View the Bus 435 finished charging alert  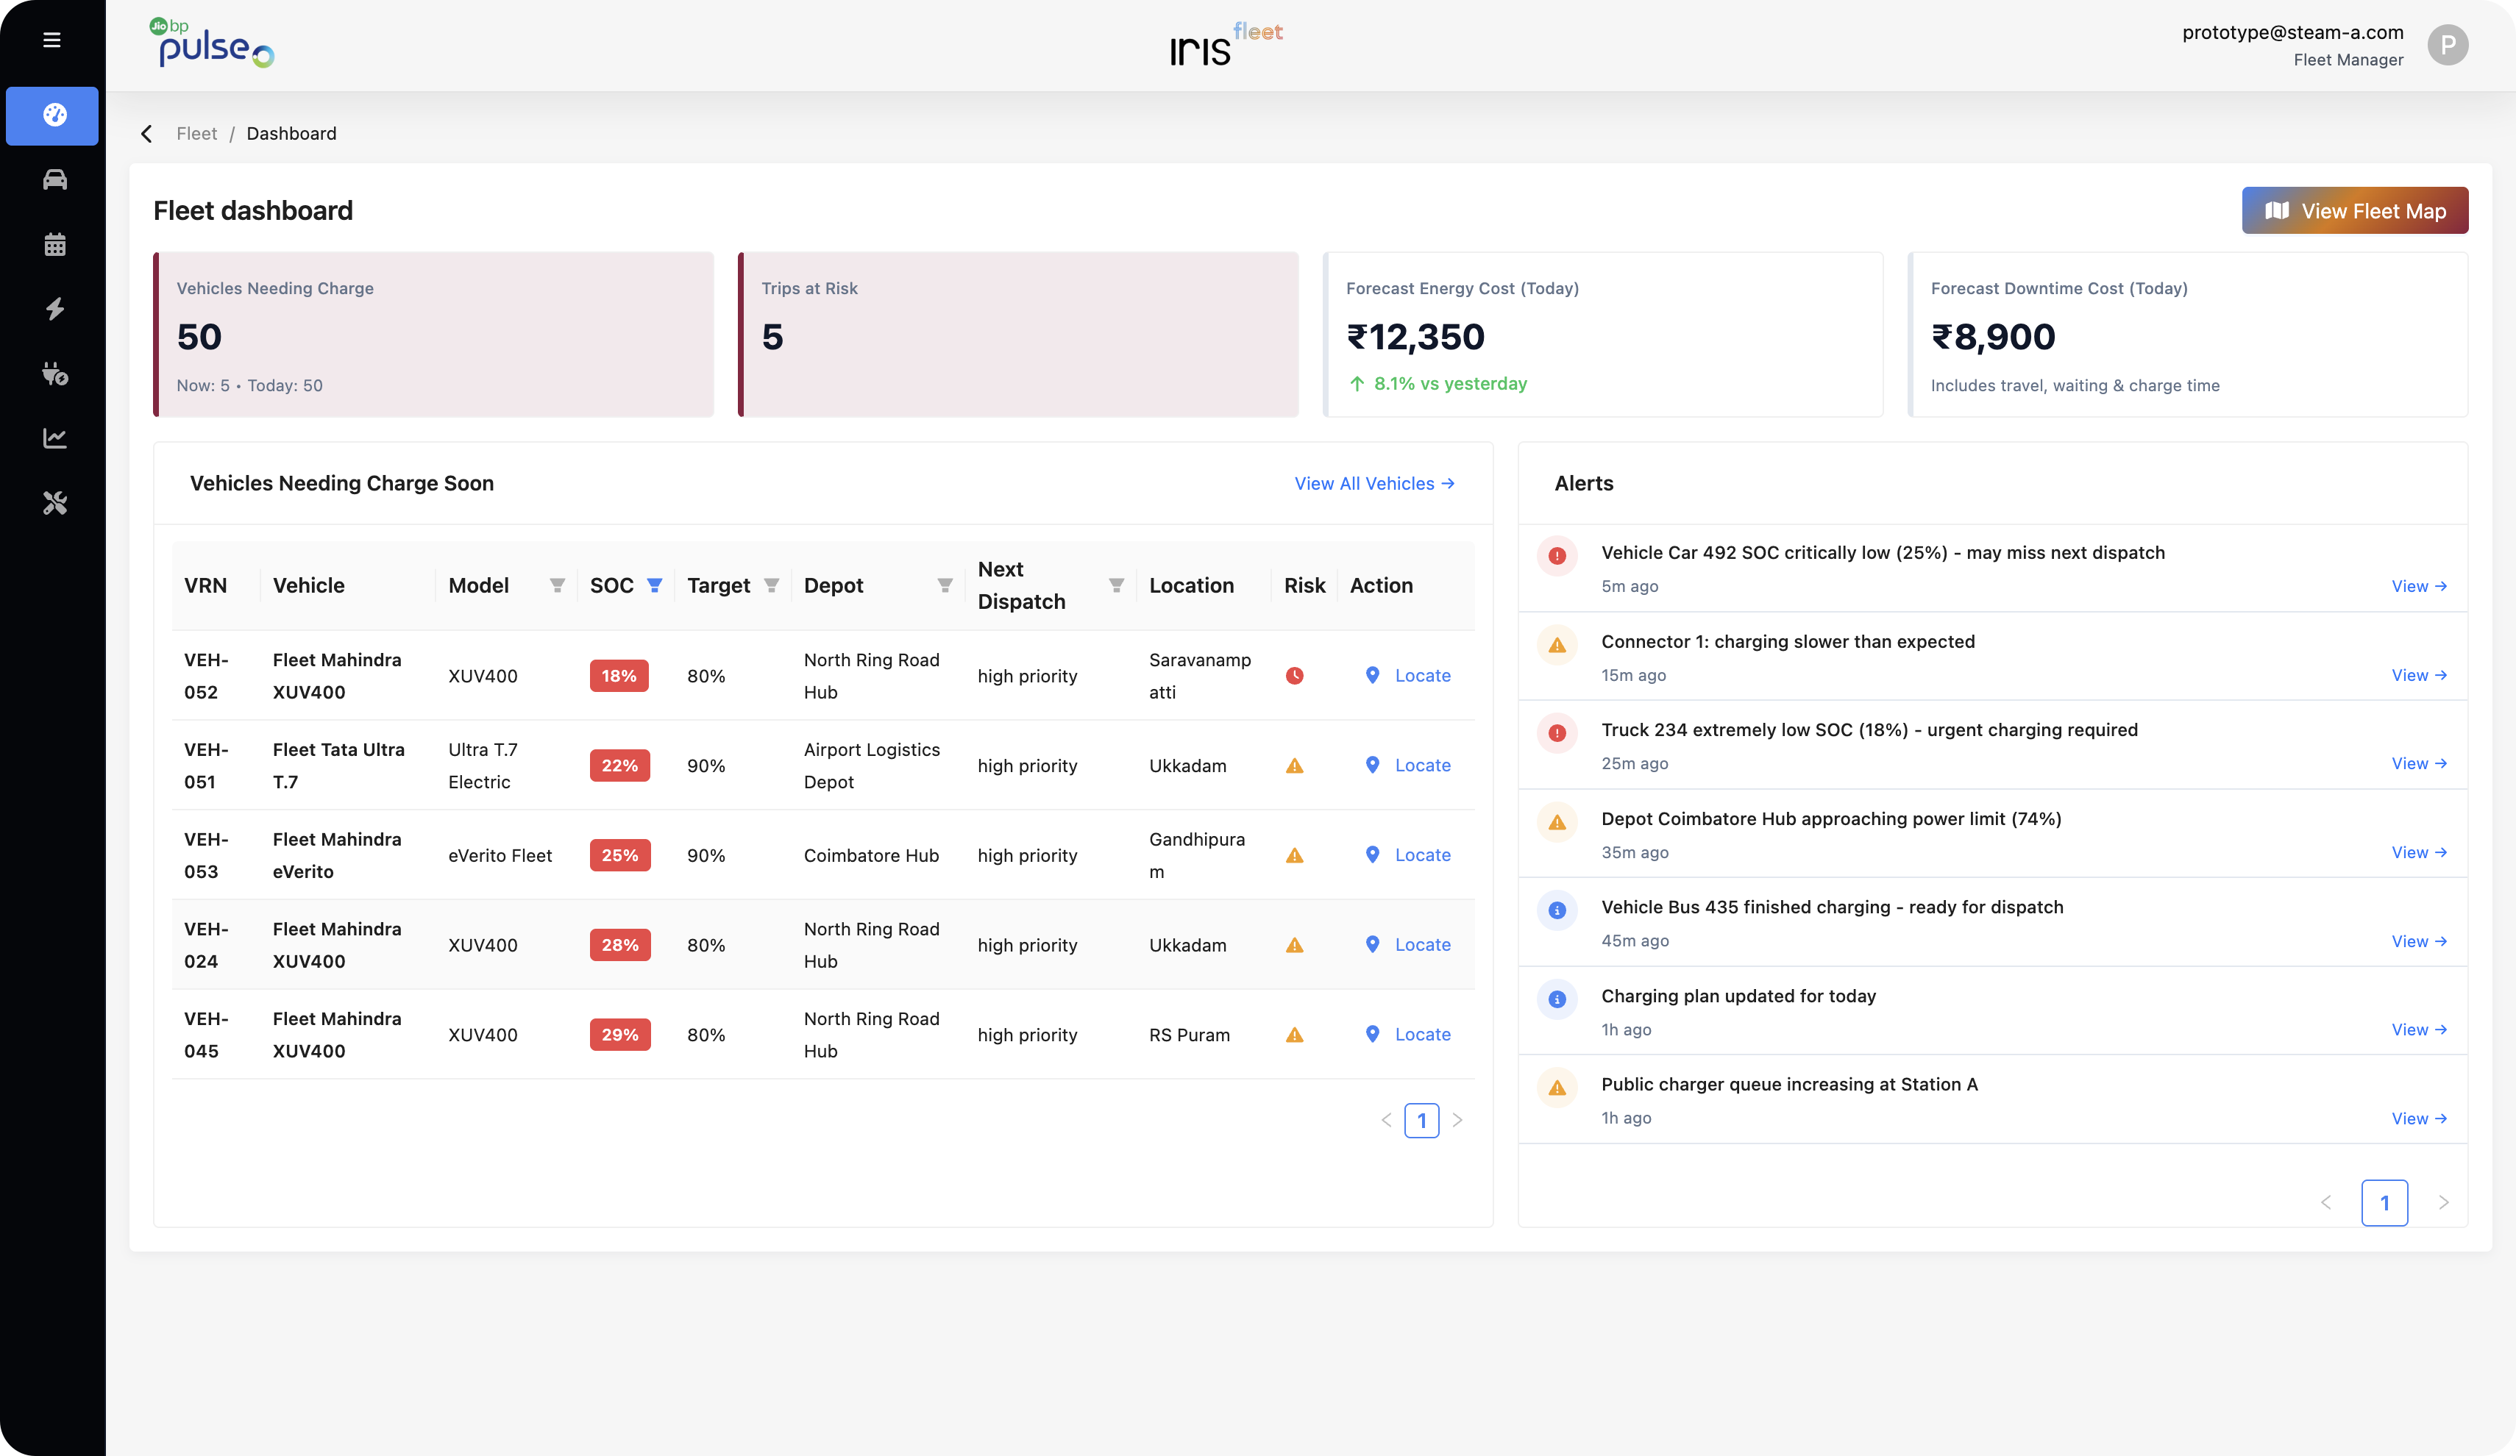2419,941
